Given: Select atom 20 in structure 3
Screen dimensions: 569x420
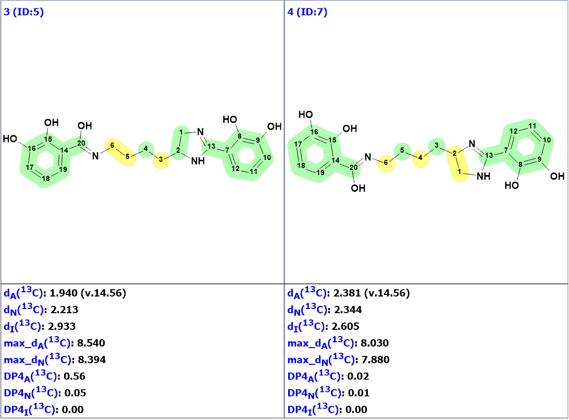Looking at the screenshot, I should (x=81, y=143).
